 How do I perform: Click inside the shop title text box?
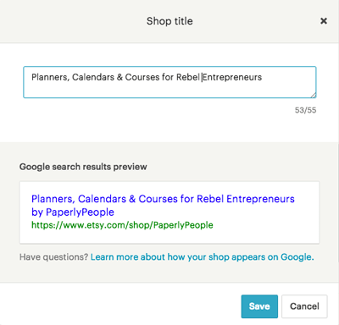click(169, 82)
